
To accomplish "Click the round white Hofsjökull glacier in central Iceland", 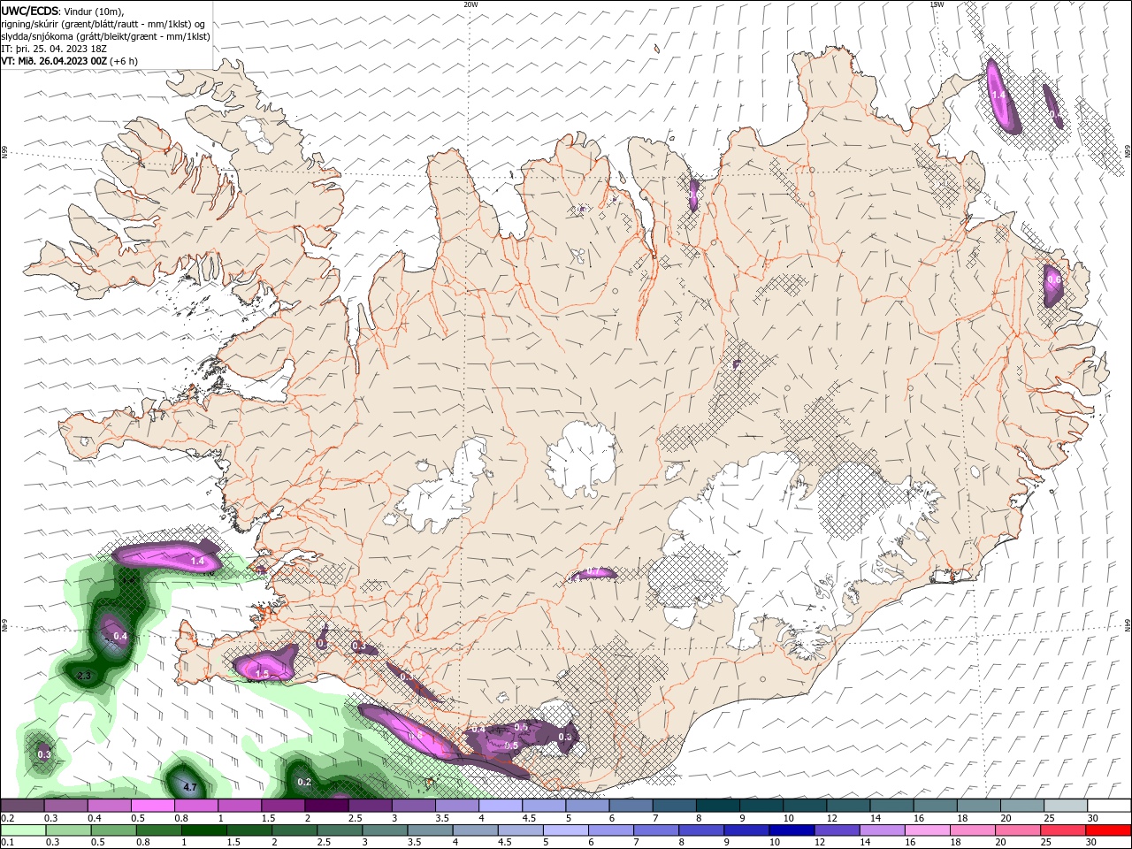I will [582, 460].
